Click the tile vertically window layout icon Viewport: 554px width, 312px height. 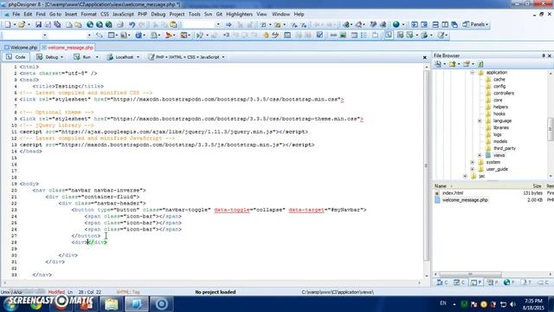[x=445, y=24]
